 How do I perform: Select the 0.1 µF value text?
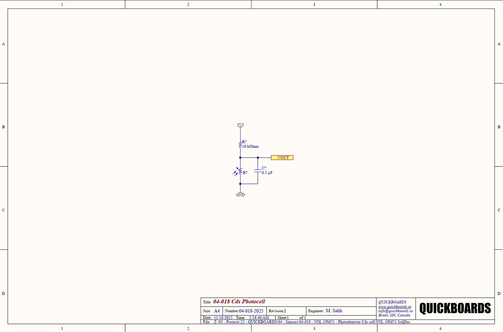click(x=267, y=173)
